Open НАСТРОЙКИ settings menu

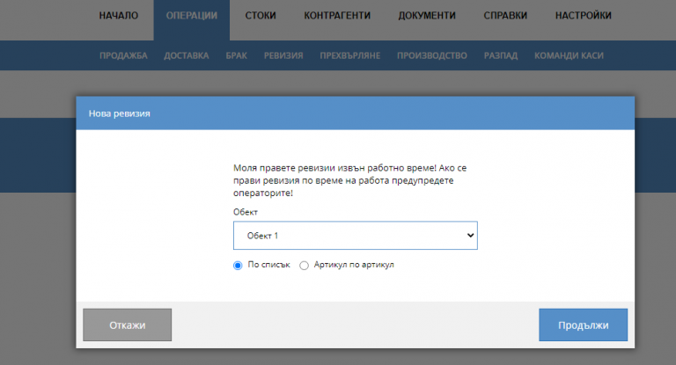584,16
